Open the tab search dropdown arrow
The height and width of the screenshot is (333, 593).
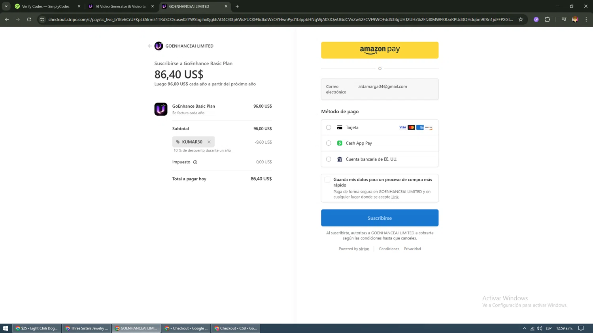click(6, 6)
